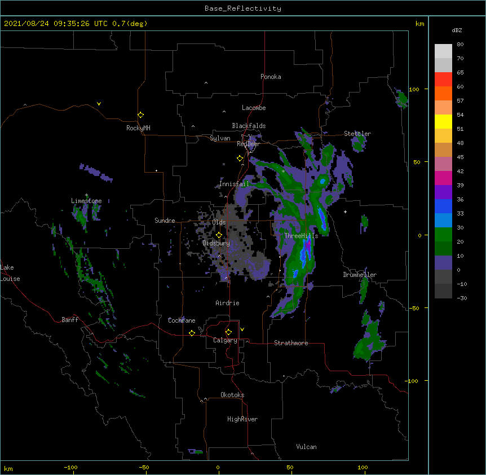Click the Blackfalds label
486x475 pixels.
249,126
